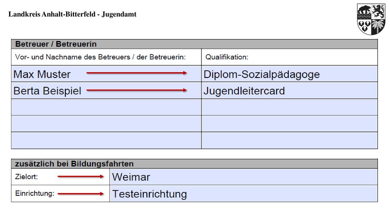Click the Qualifikation column label
The image size is (390, 219).
(x=227, y=57)
